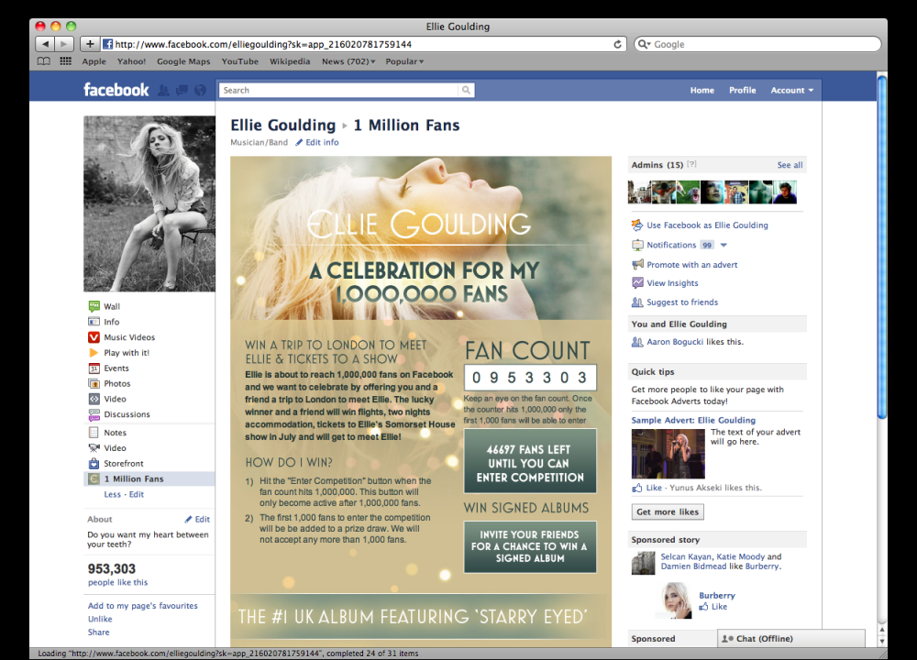Screen dimensions: 917x660
Task: Click the Enter Competition fans-left button
Action: (x=530, y=462)
